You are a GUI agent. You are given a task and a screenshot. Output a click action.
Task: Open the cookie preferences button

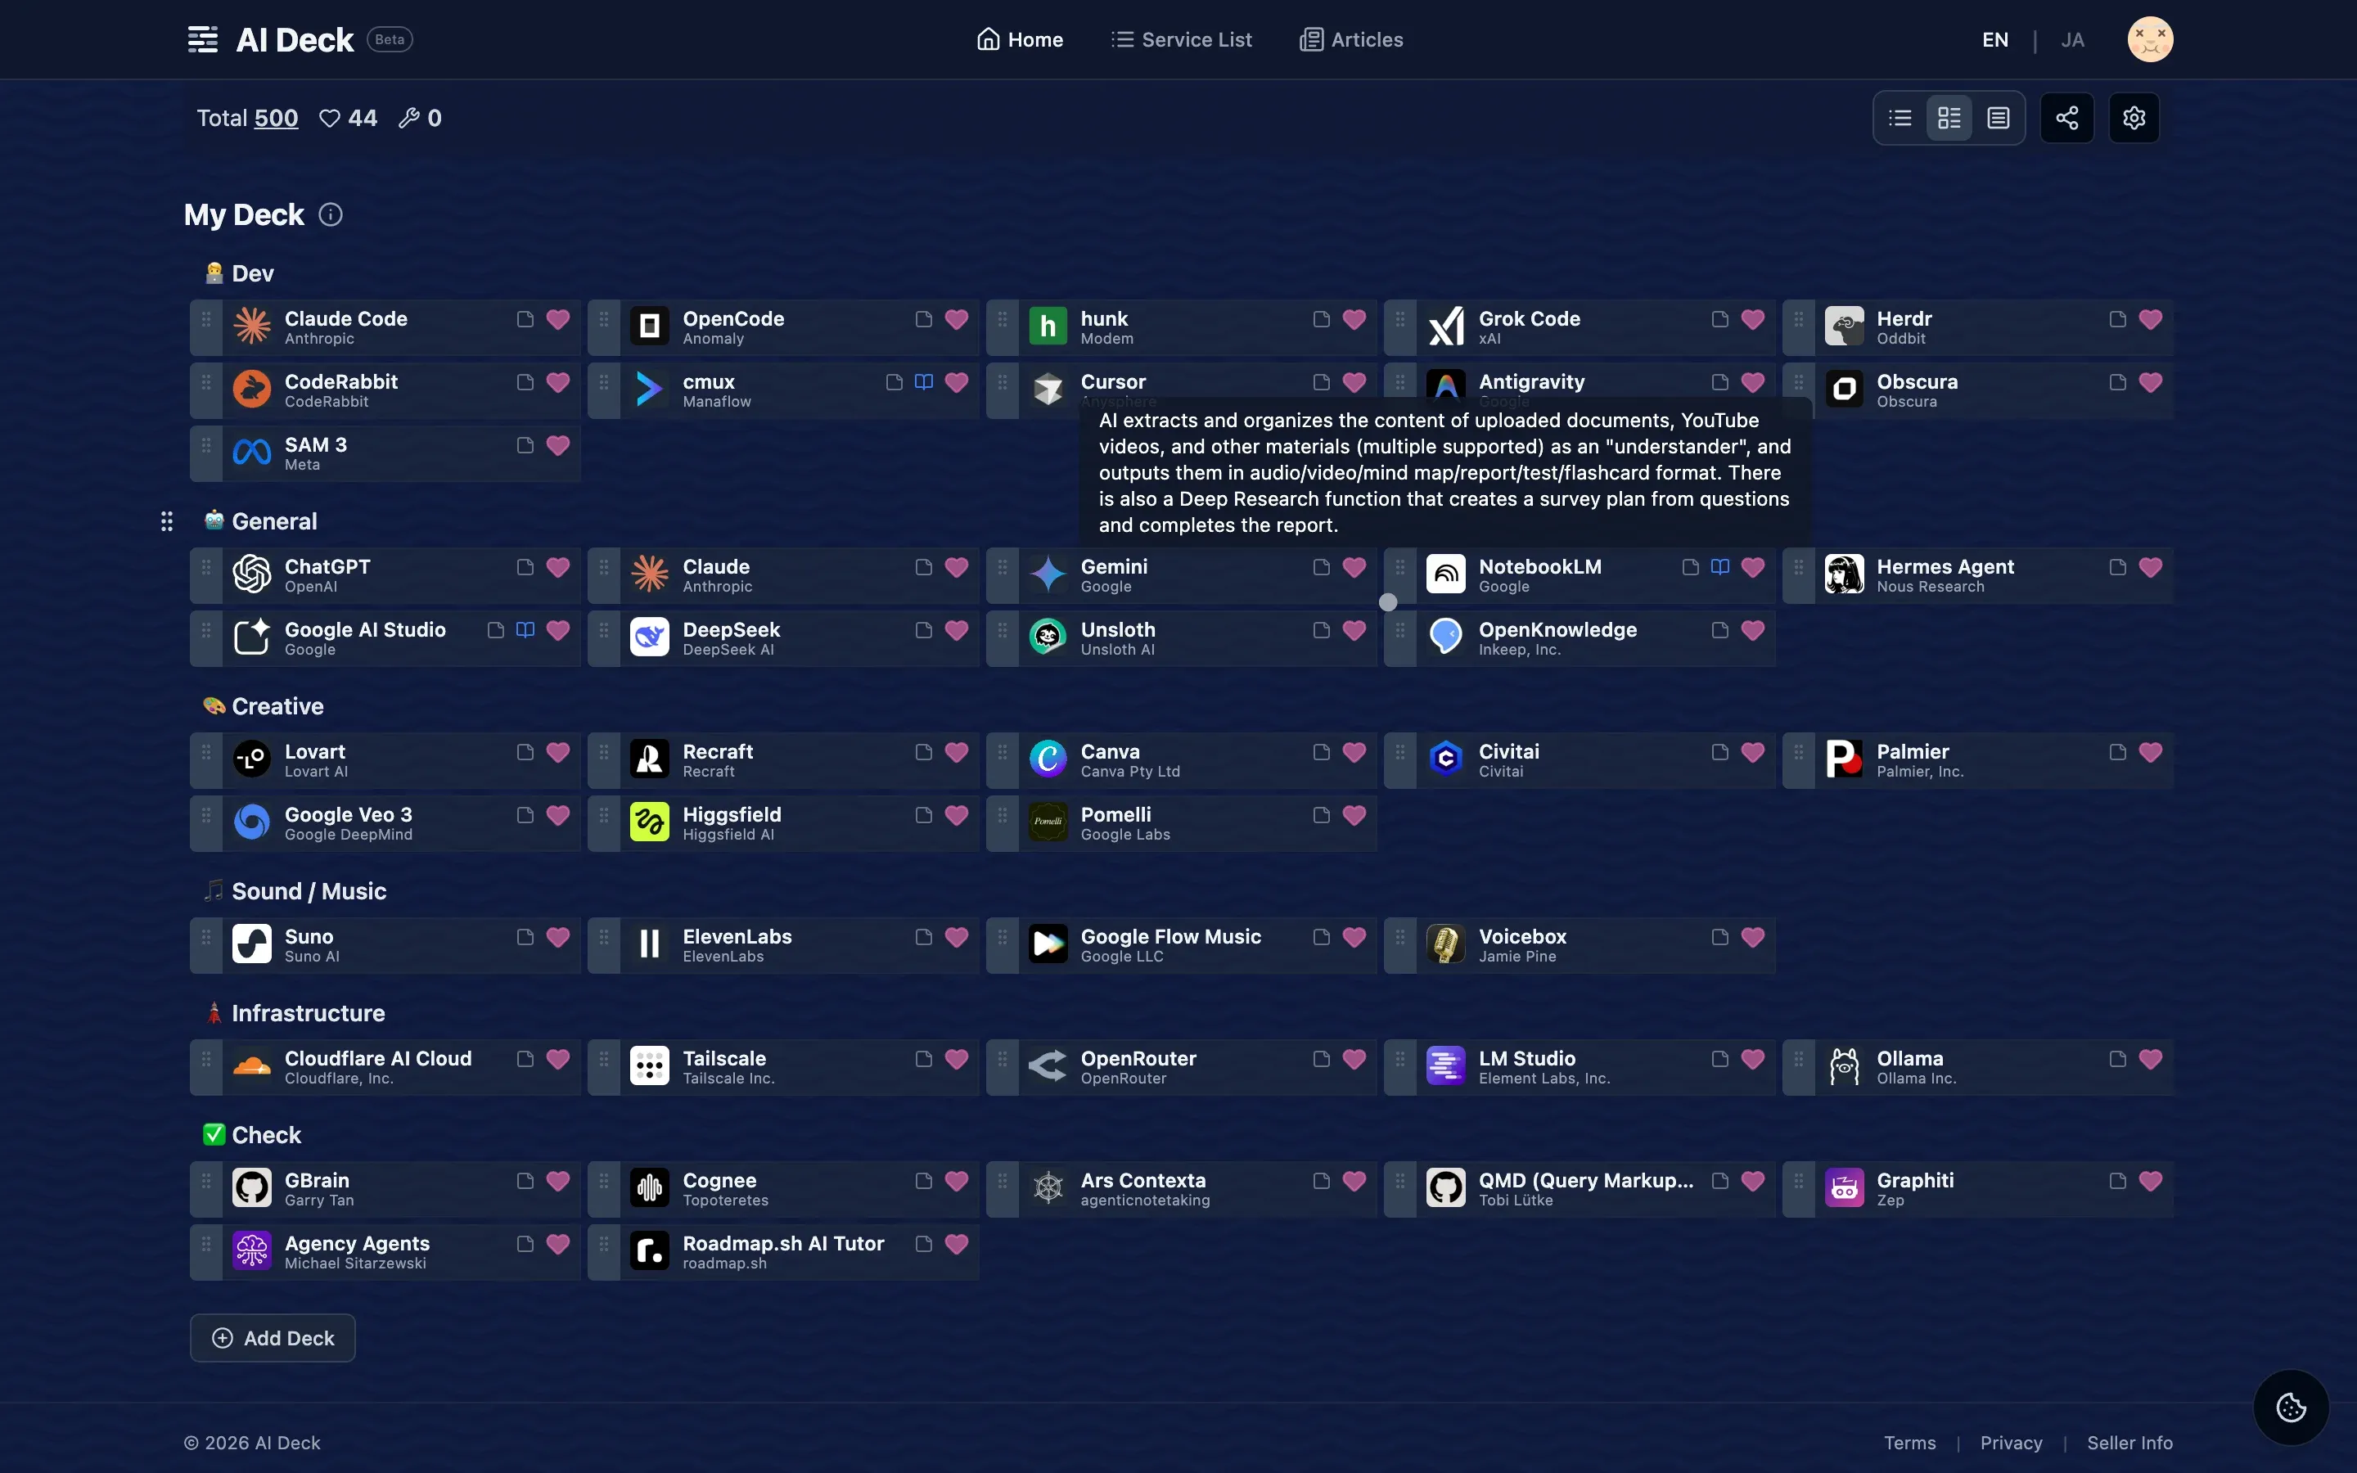coord(2291,1408)
